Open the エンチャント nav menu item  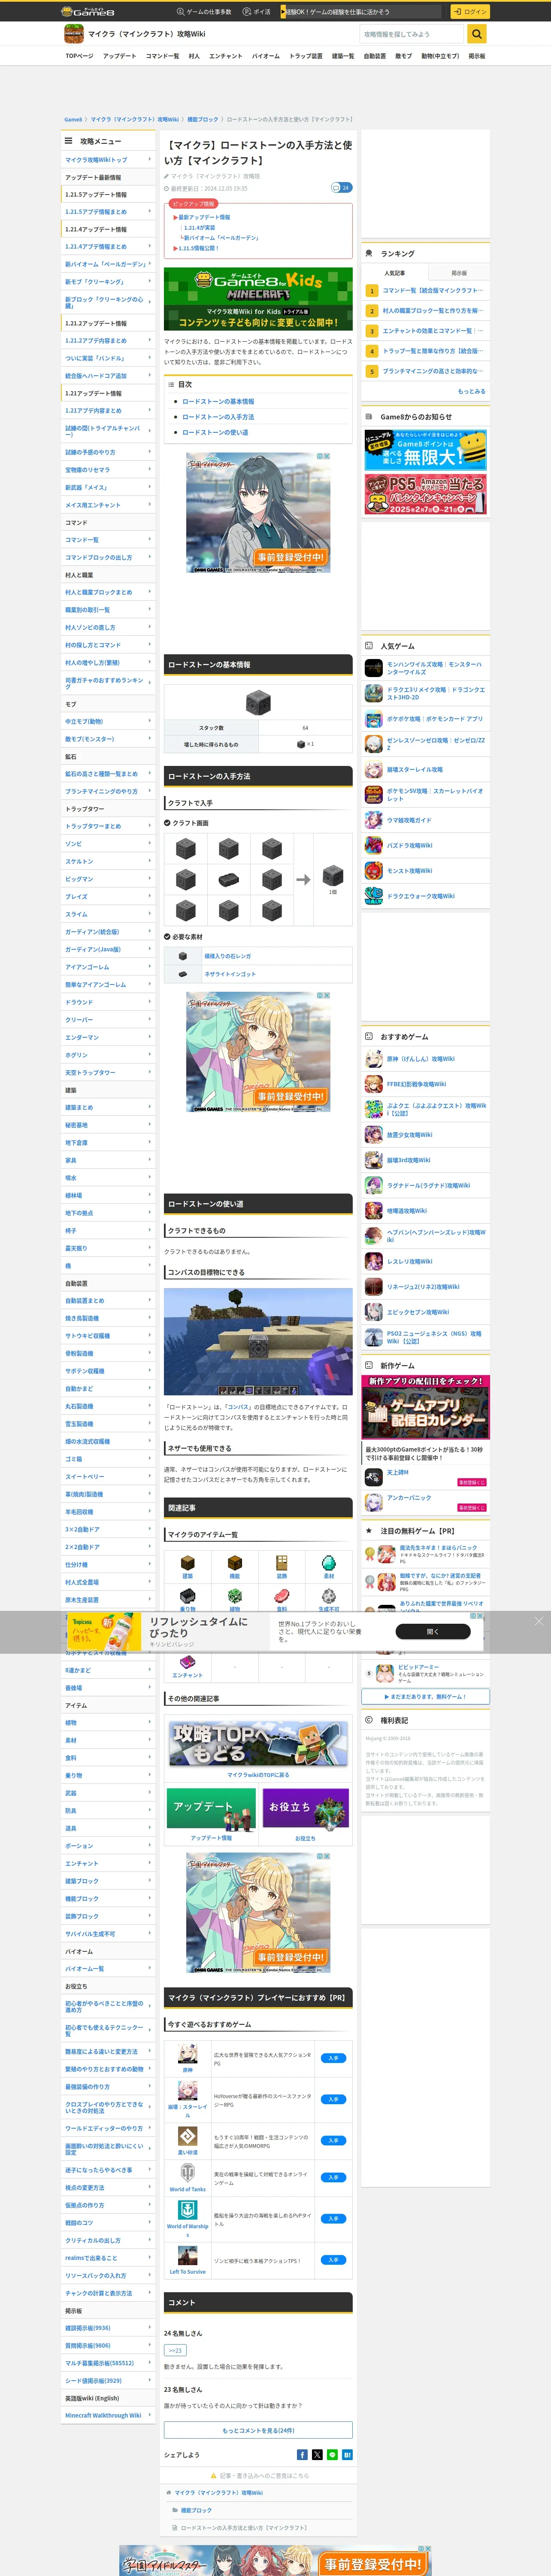coord(226,56)
